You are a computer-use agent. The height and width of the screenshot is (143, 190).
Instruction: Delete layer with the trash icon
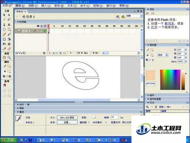(44, 53)
